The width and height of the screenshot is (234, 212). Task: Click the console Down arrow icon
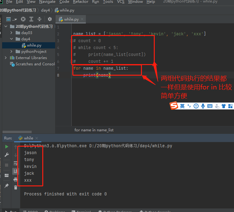tap(16, 155)
